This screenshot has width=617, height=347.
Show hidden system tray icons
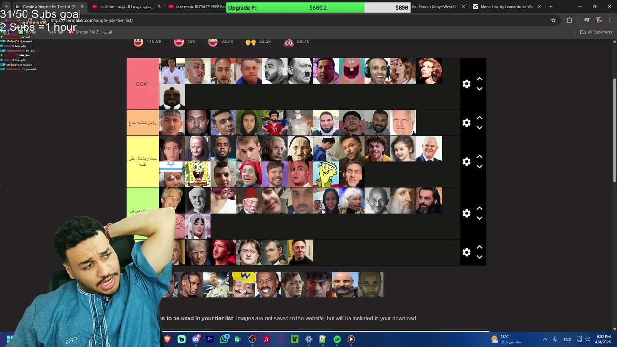[545, 339]
